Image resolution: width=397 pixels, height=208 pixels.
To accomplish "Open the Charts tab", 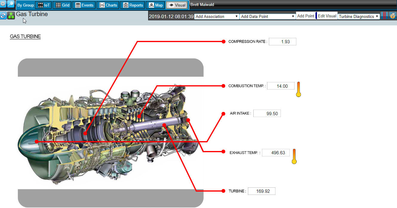I will point(108,5).
